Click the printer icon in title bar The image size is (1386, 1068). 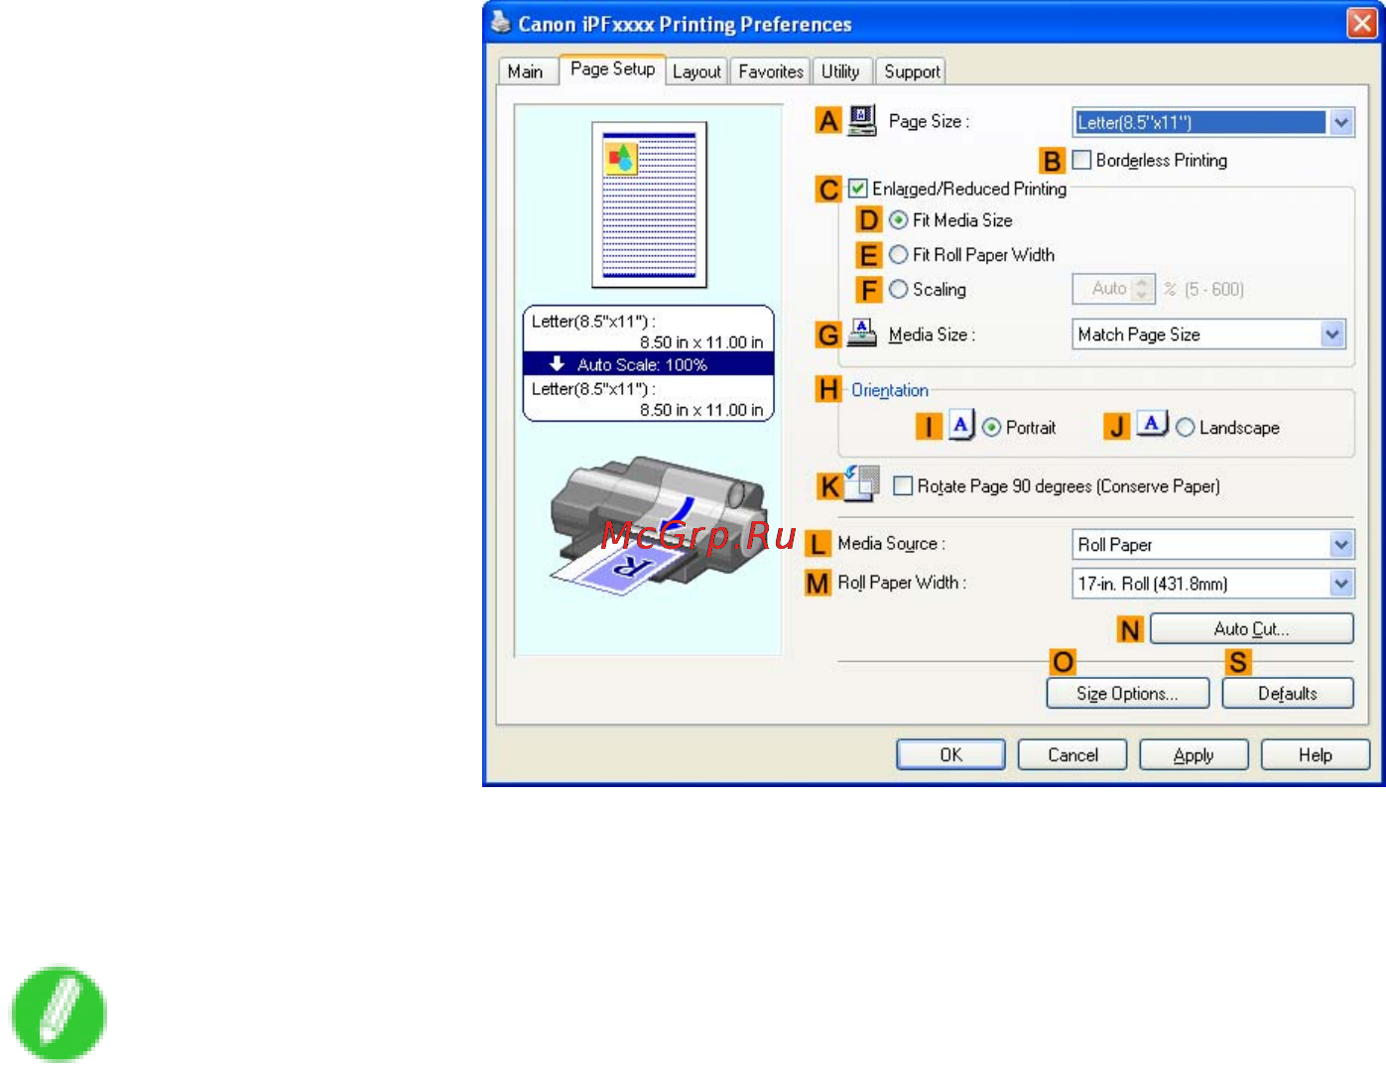501,23
